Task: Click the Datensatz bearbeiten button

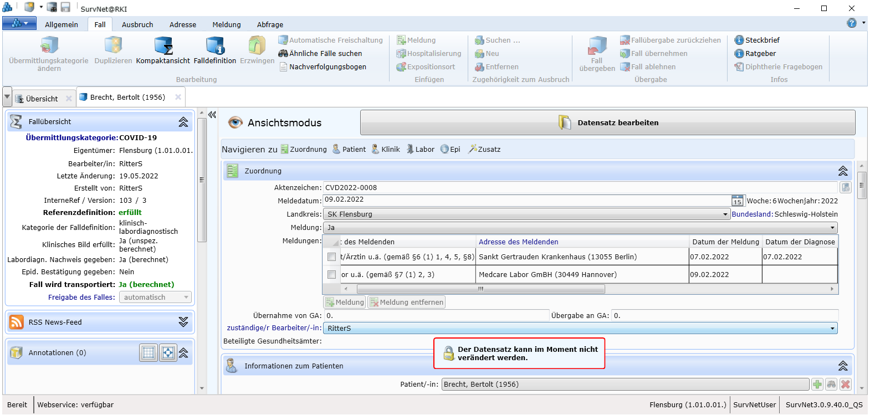Action: [607, 123]
